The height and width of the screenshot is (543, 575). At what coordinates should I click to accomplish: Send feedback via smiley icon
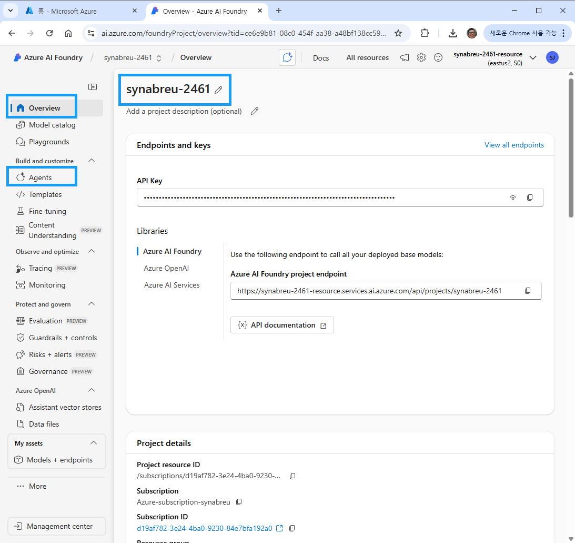pos(438,57)
